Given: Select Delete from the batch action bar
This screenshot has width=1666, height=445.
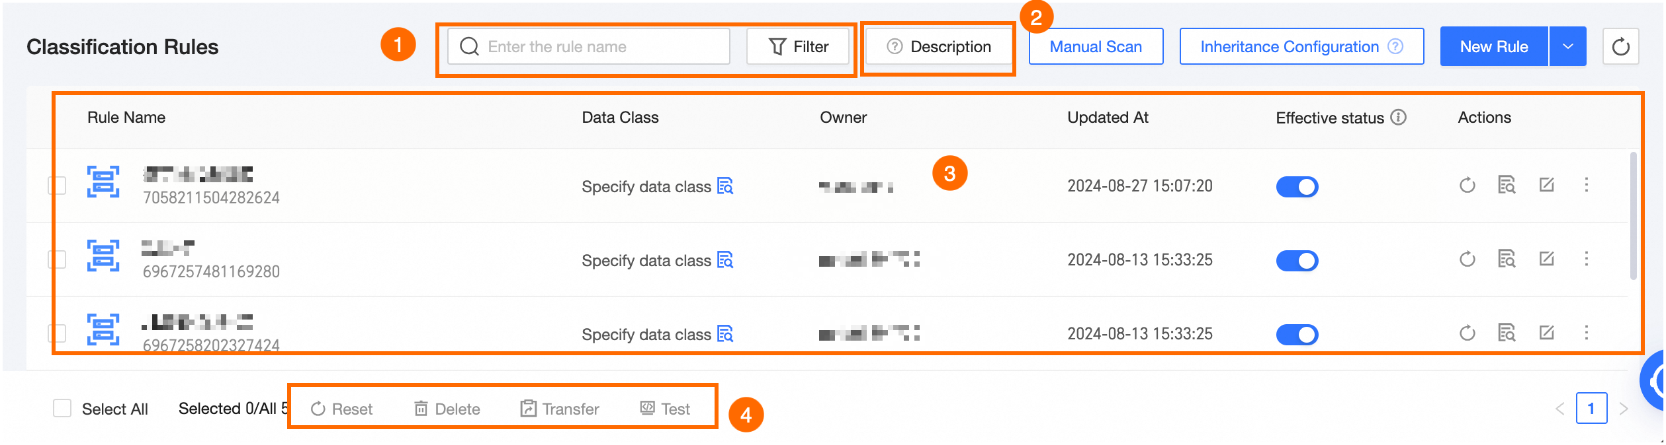Looking at the screenshot, I should pos(448,408).
